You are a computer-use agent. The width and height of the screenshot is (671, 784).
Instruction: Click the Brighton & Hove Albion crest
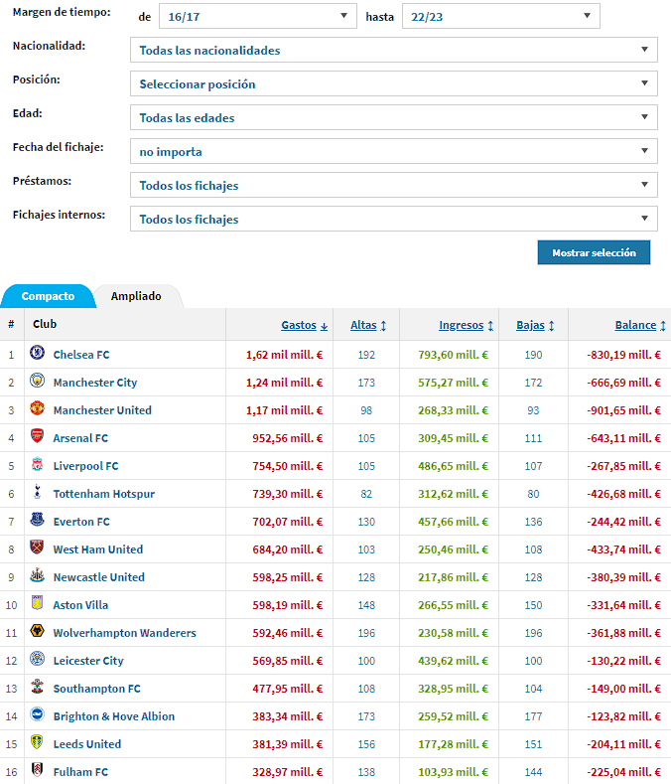point(37,714)
